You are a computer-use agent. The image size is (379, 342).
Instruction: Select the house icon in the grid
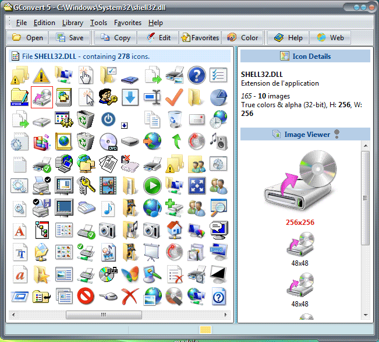[174, 229]
